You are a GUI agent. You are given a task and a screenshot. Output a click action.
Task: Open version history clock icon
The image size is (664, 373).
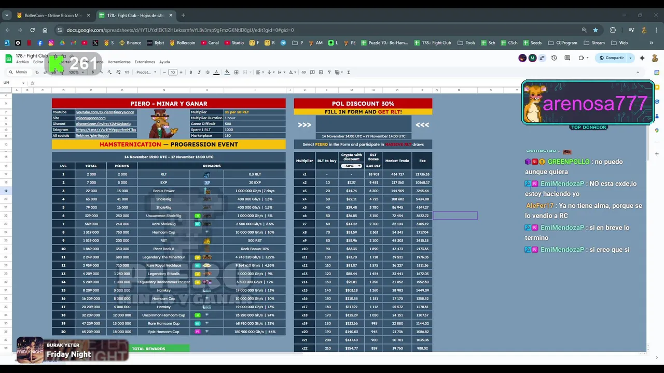(554, 58)
